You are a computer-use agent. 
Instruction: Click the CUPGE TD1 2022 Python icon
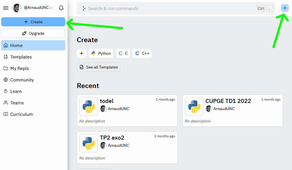coord(194,106)
